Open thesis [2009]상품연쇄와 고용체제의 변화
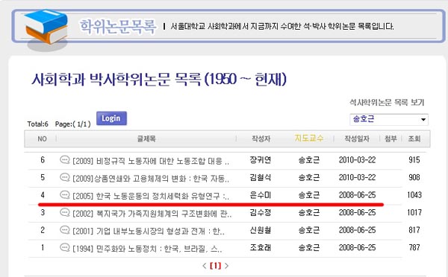This screenshot has height=277, width=448. (x=151, y=179)
